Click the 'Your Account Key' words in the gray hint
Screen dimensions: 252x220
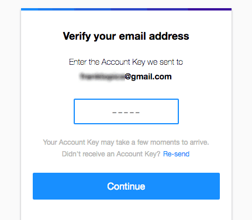pos(71,142)
